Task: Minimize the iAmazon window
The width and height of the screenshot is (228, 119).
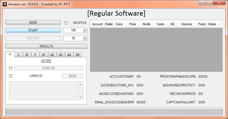Action: click(x=202, y=3)
